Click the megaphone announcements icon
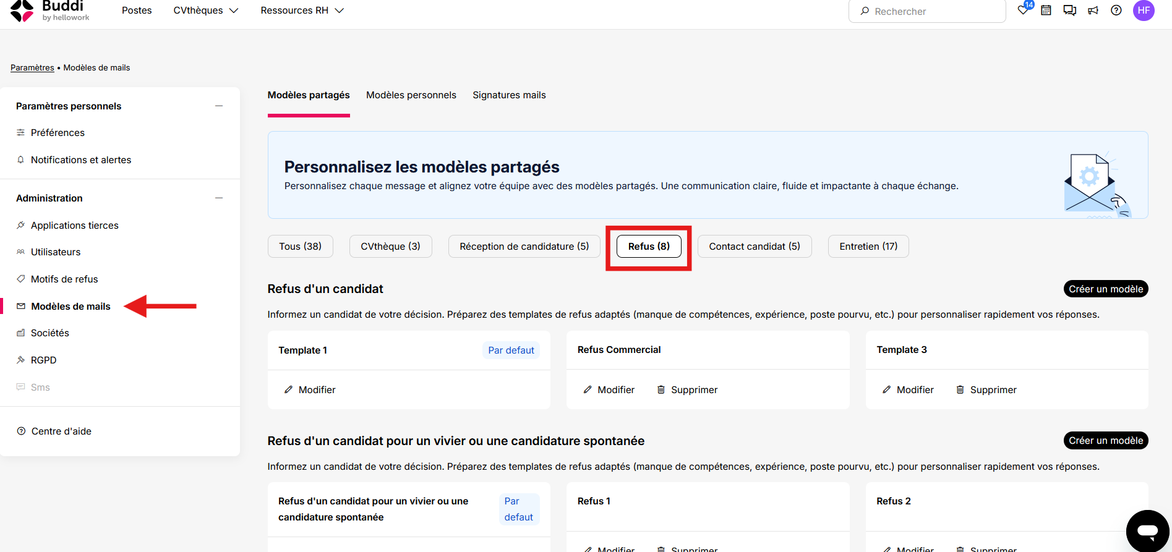The image size is (1172, 552). (x=1093, y=11)
